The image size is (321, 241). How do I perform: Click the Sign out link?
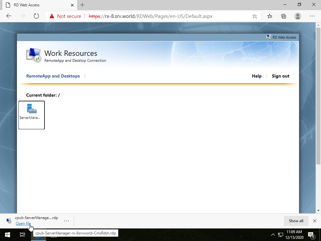[281, 76]
